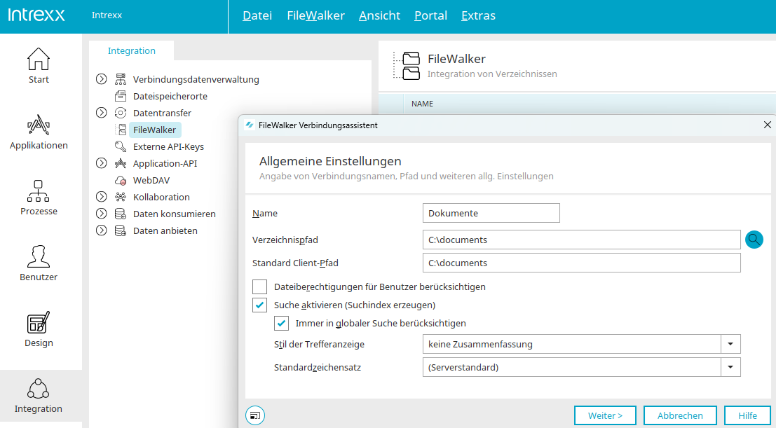Click the Intrexx logo
The image size is (776, 428).
(36, 15)
